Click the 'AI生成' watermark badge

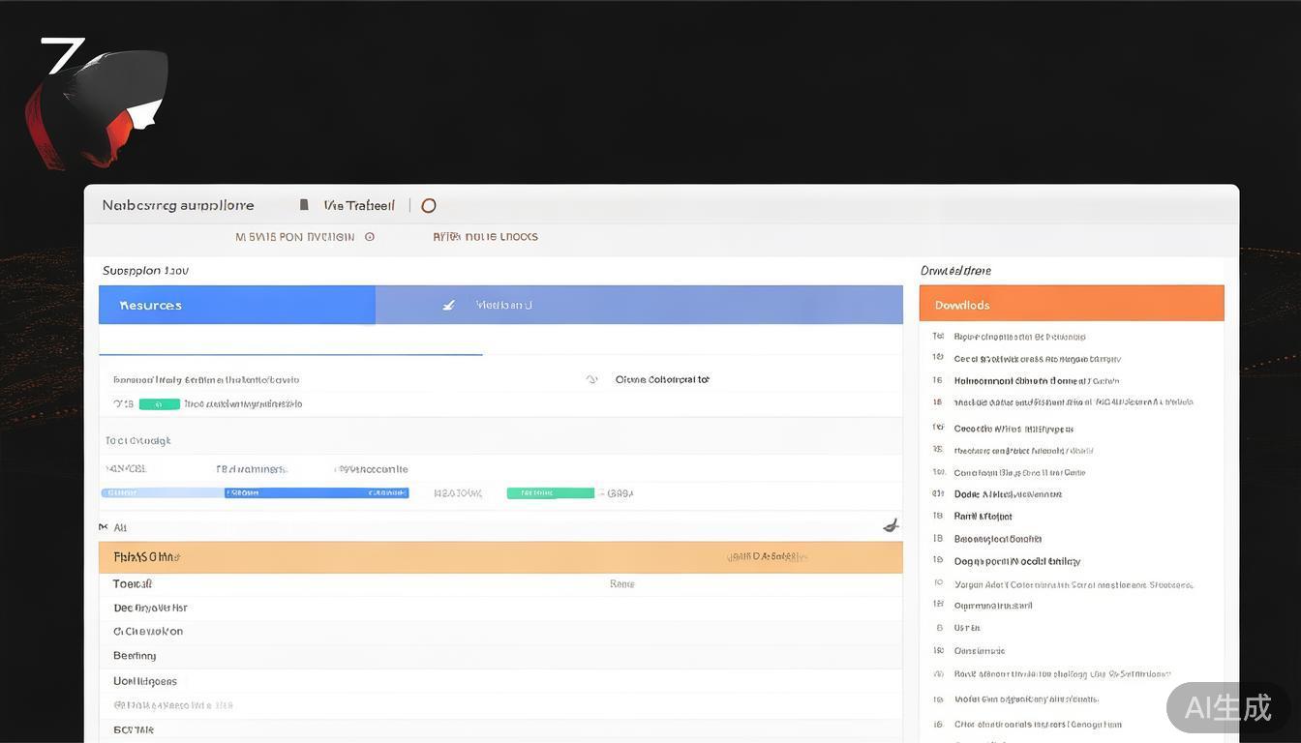(1227, 707)
